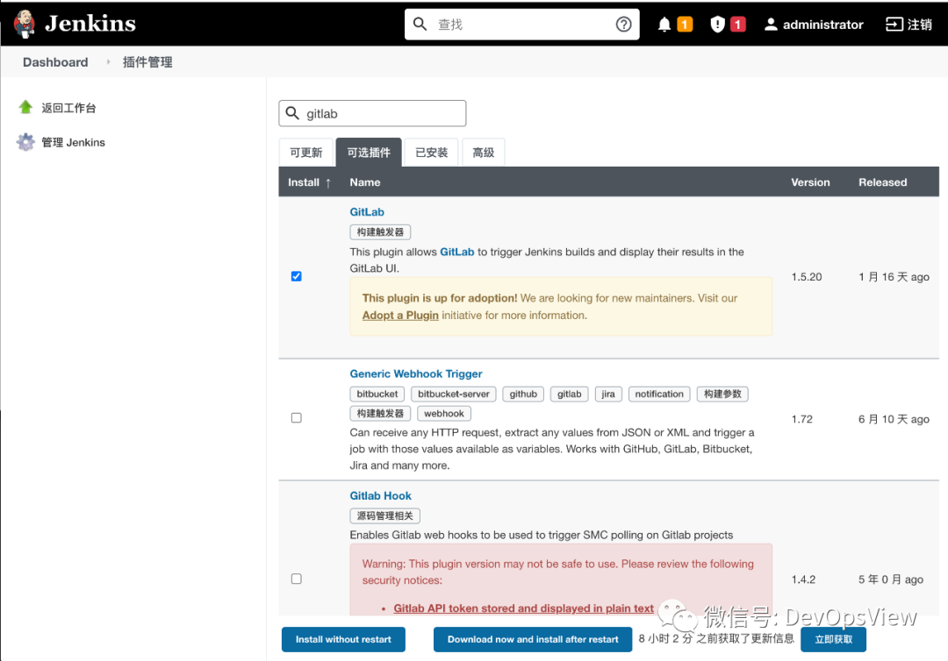Click release date 6 月 10 天 ago

click(894, 419)
